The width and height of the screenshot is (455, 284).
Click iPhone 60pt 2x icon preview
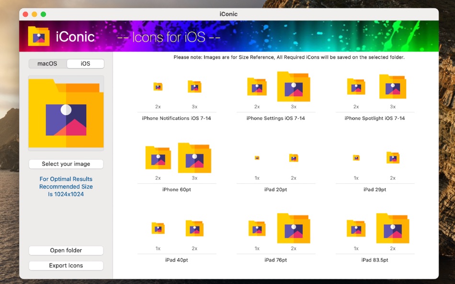point(158,158)
